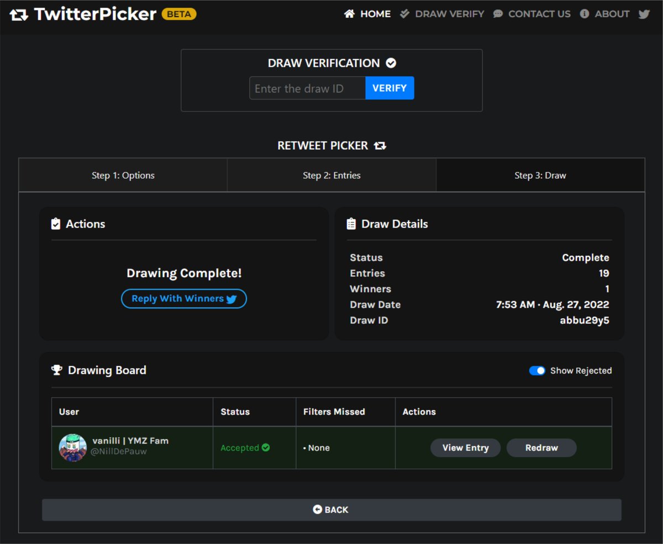This screenshot has height=544, width=663.
Task: Switch to Step 1: Options tab
Action: coord(123,175)
